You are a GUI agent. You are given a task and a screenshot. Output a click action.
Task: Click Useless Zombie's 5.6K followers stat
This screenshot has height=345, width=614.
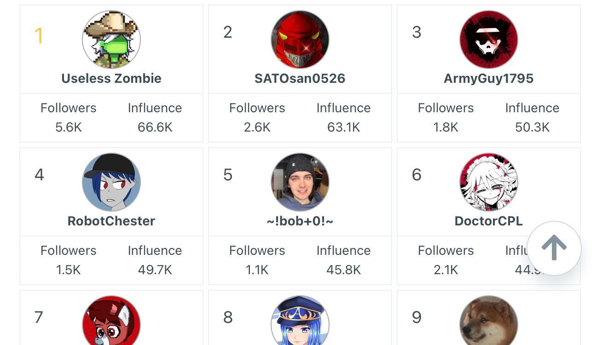pyautogui.click(x=69, y=127)
